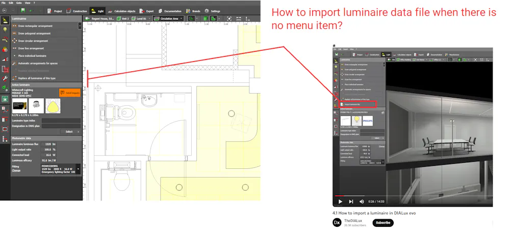
Task: Open the Goto menu
Action: click(x=18, y=3)
